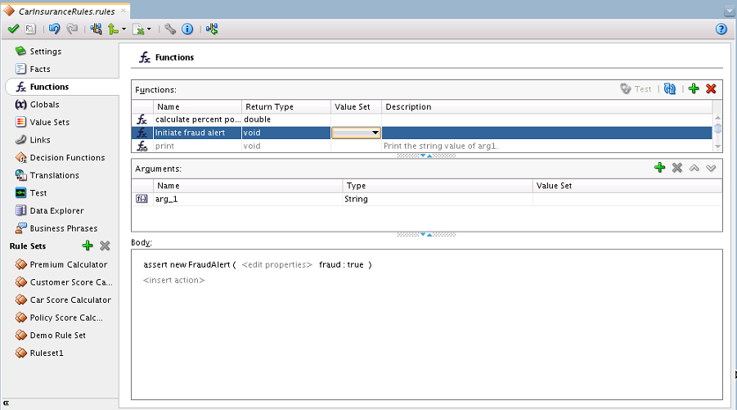Click the Excel export document icon
This screenshot has width=737, height=410.
pyautogui.click(x=138, y=29)
